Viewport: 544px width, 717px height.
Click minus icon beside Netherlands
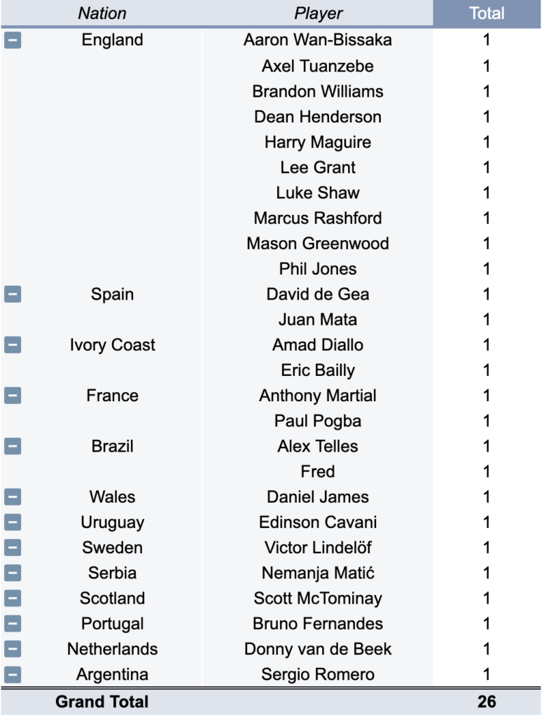tap(13, 650)
